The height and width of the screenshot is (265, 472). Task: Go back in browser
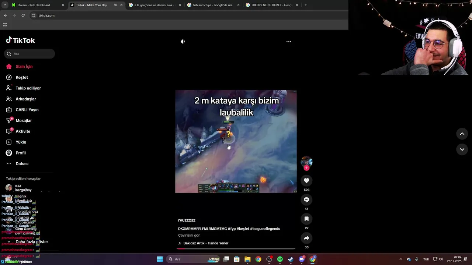(5, 15)
